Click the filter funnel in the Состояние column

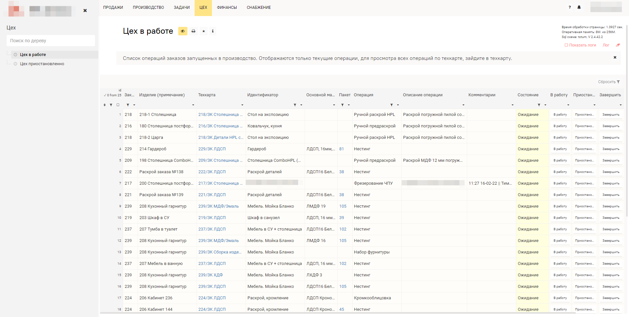[x=539, y=105]
